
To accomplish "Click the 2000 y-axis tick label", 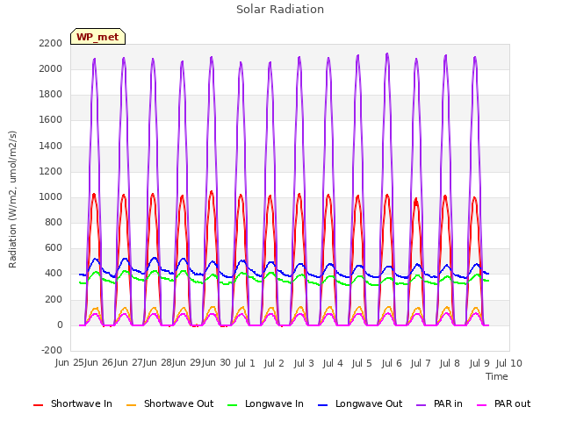I will coord(51,68).
